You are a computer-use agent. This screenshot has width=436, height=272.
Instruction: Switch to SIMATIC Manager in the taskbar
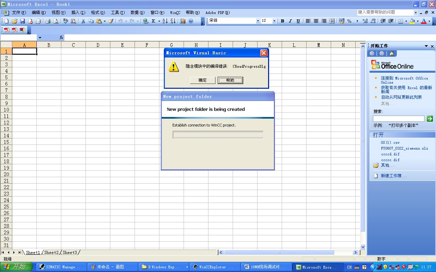[x=61, y=267]
